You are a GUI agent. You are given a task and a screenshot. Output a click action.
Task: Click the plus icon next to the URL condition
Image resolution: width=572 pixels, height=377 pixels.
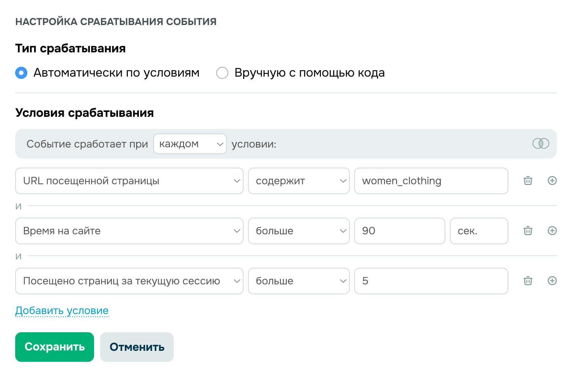coord(553,181)
